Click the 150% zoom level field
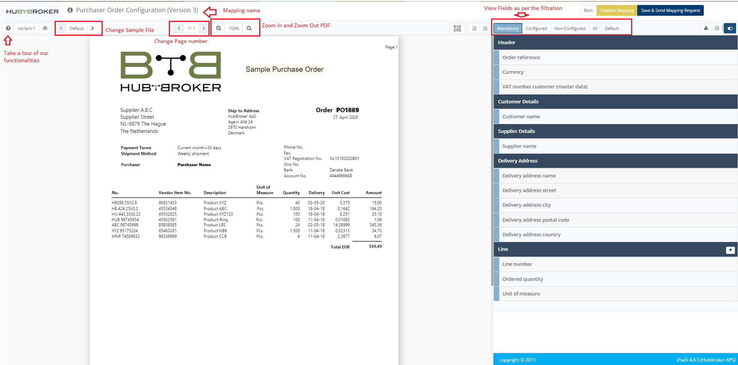Image resolution: width=738 pixels, height=365 pixels. point(234,28)
